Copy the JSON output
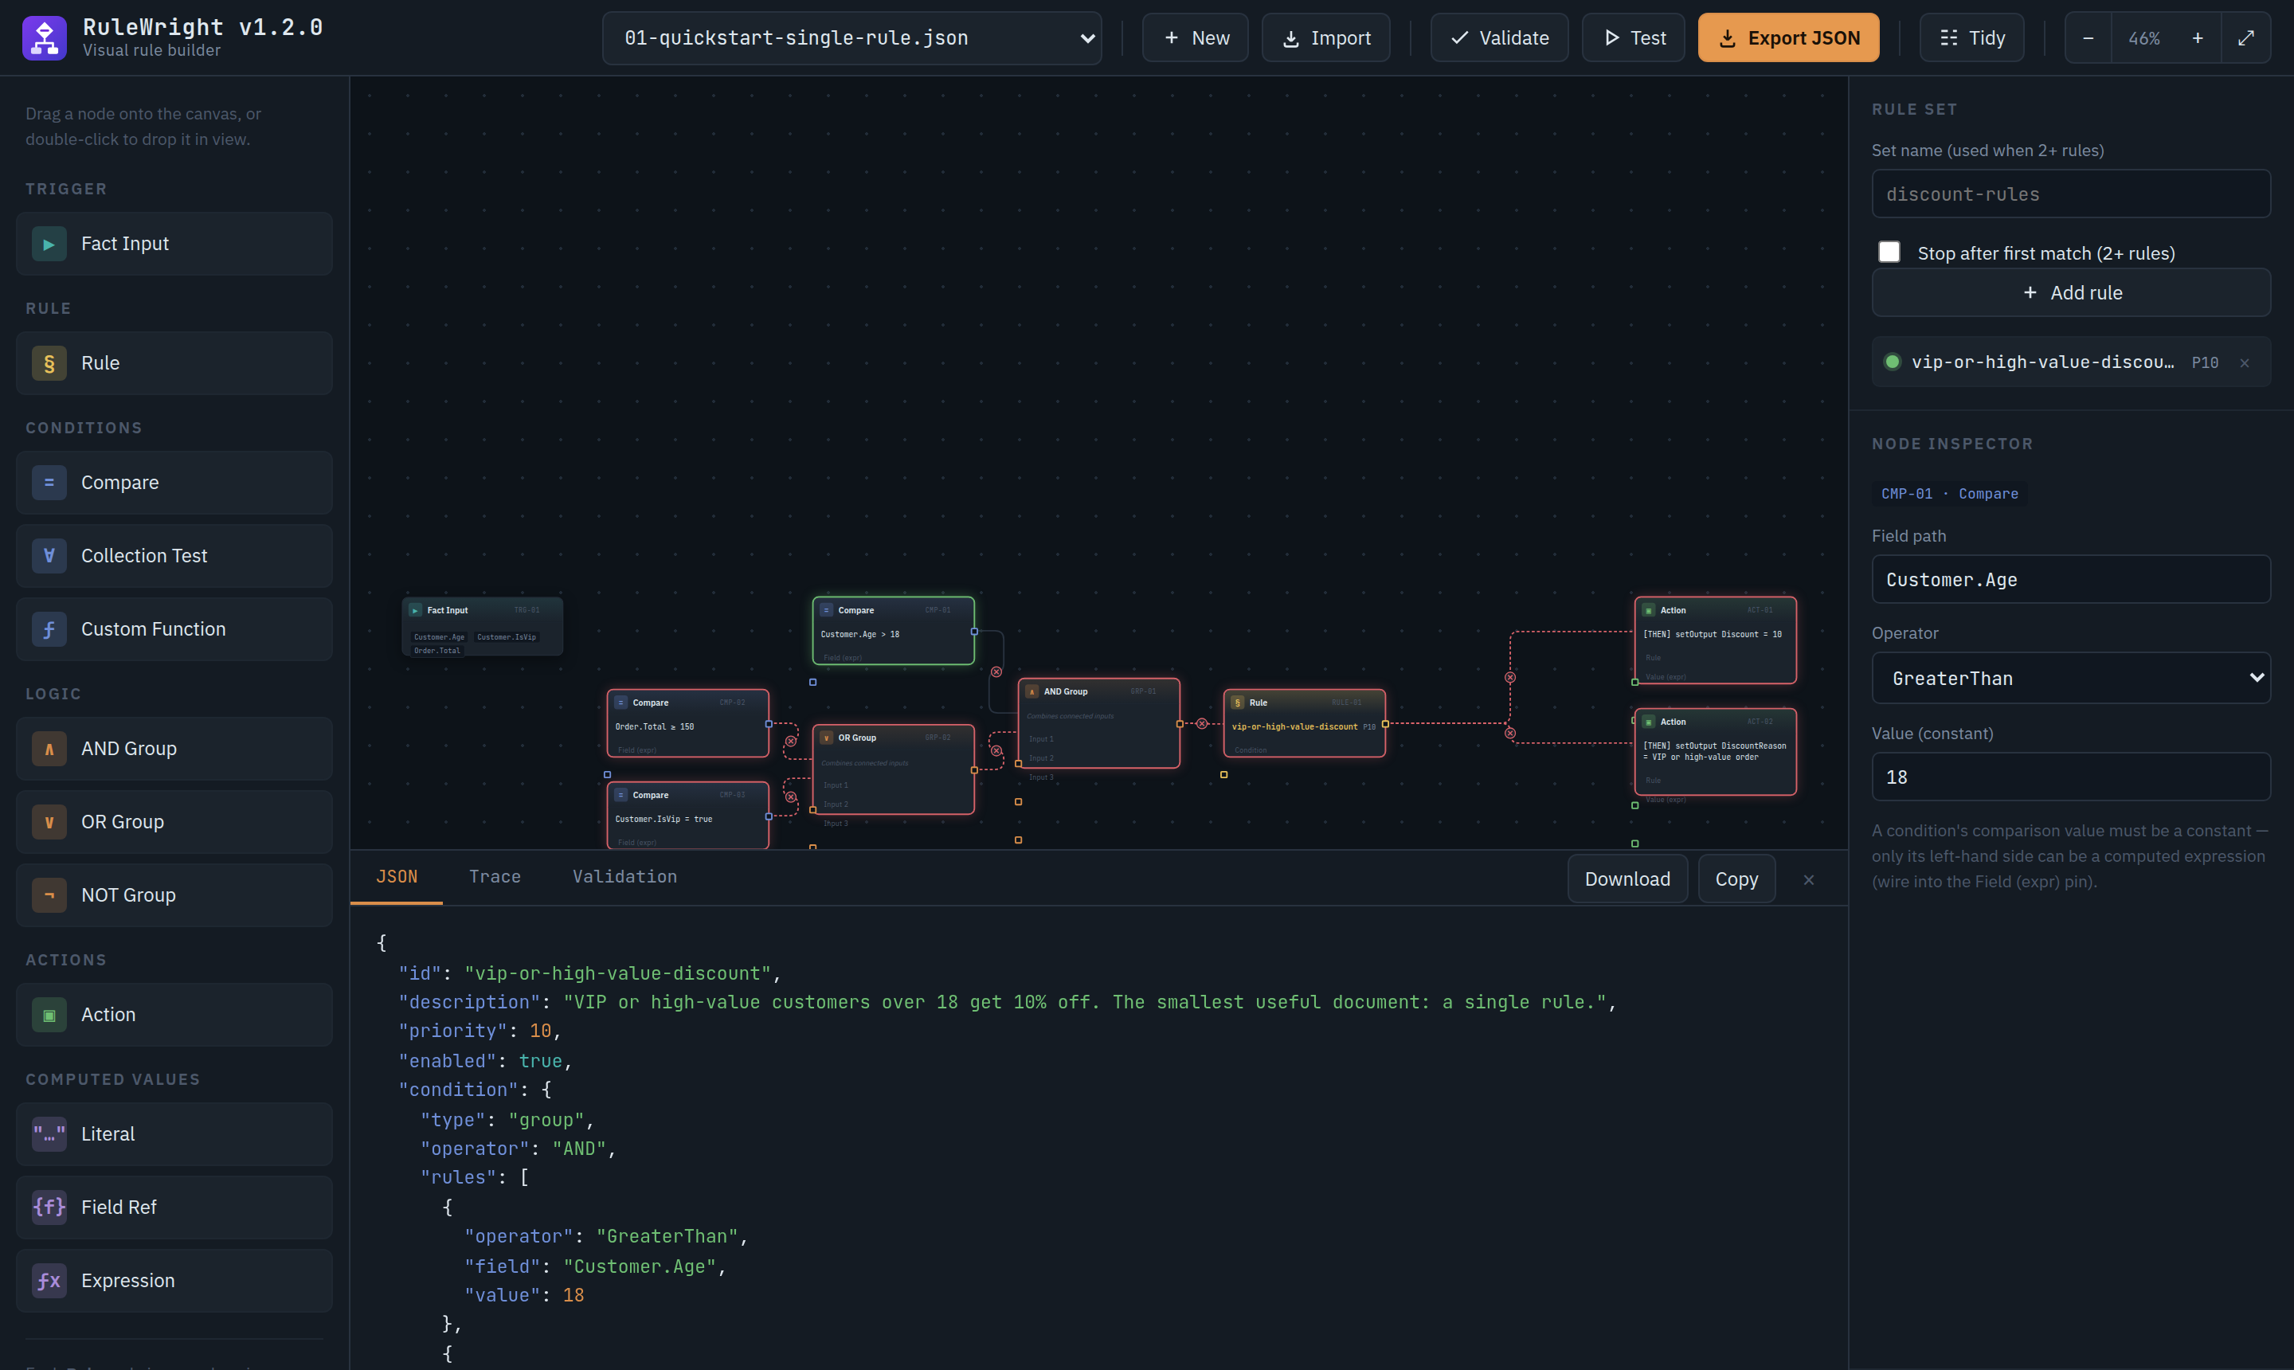Image resolution: width=2294 pixels, height=1370 pixels. pos(1736,880)
